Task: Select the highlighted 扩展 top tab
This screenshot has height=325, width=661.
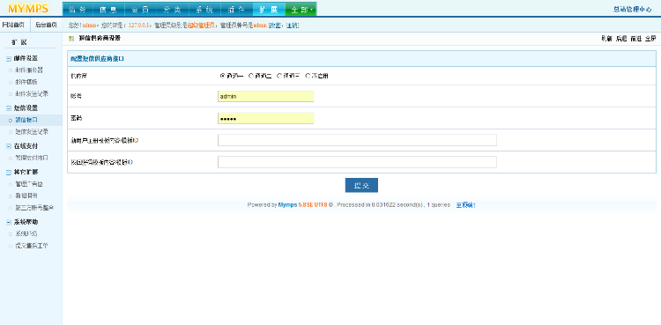Action: [269, 9]
